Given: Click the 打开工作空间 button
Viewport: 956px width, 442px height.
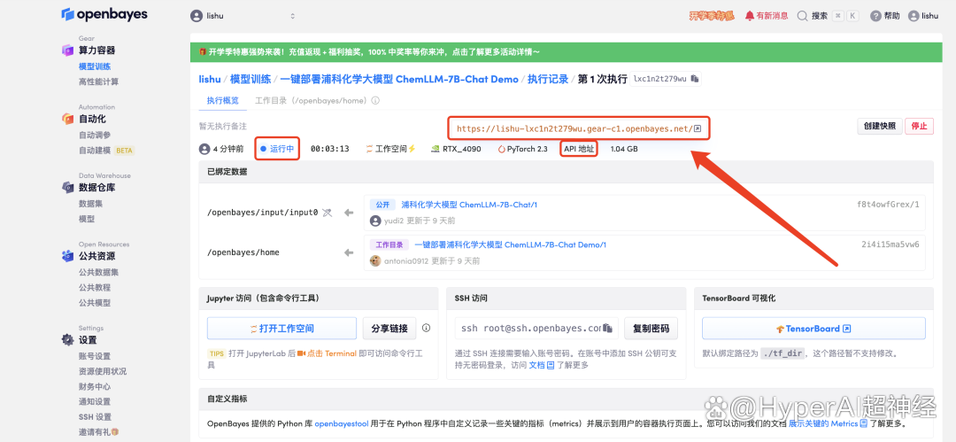Looking at the screenshot, I should point(281,329).
